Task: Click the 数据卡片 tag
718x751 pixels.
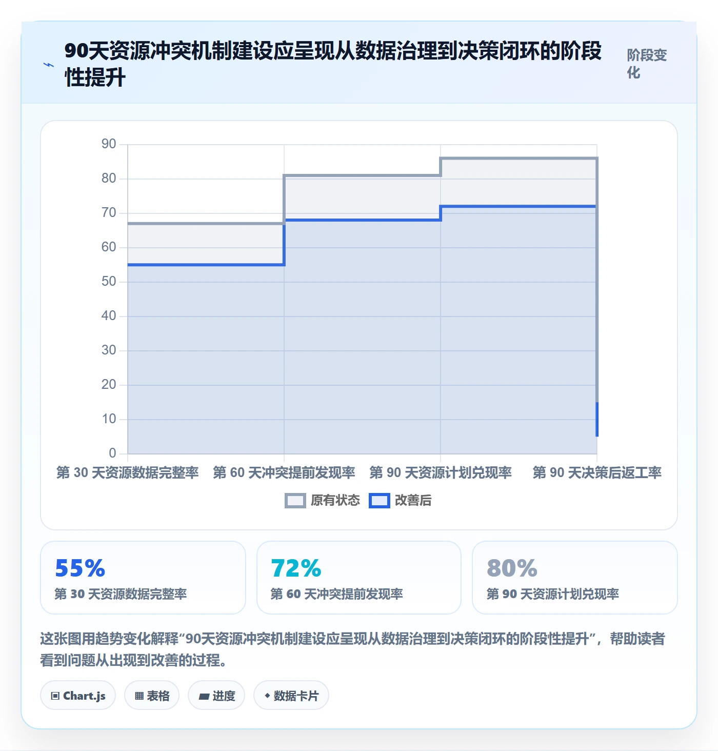Action: pos(291,696)
